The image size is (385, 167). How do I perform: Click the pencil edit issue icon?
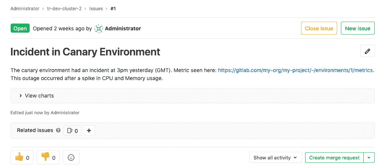tap(367, 51)
